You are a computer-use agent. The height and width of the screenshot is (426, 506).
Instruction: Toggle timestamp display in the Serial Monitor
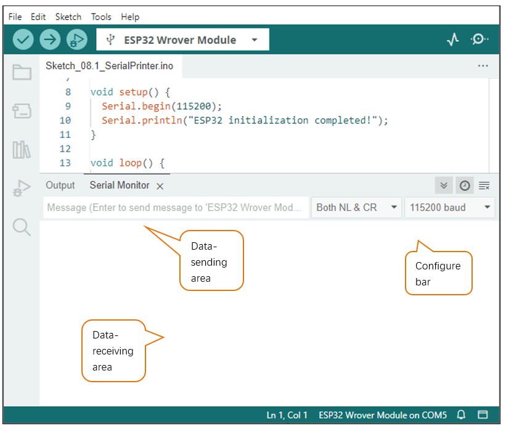click(x=464, y=185)
